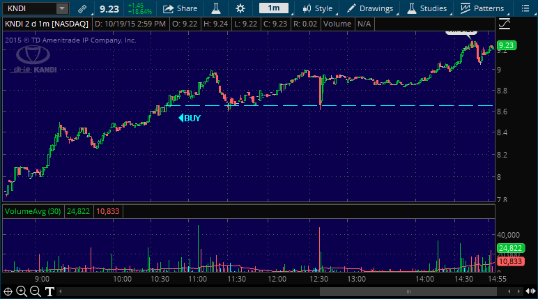
Task: Open the 1m timeframe selector
Action: pos(274,8)
